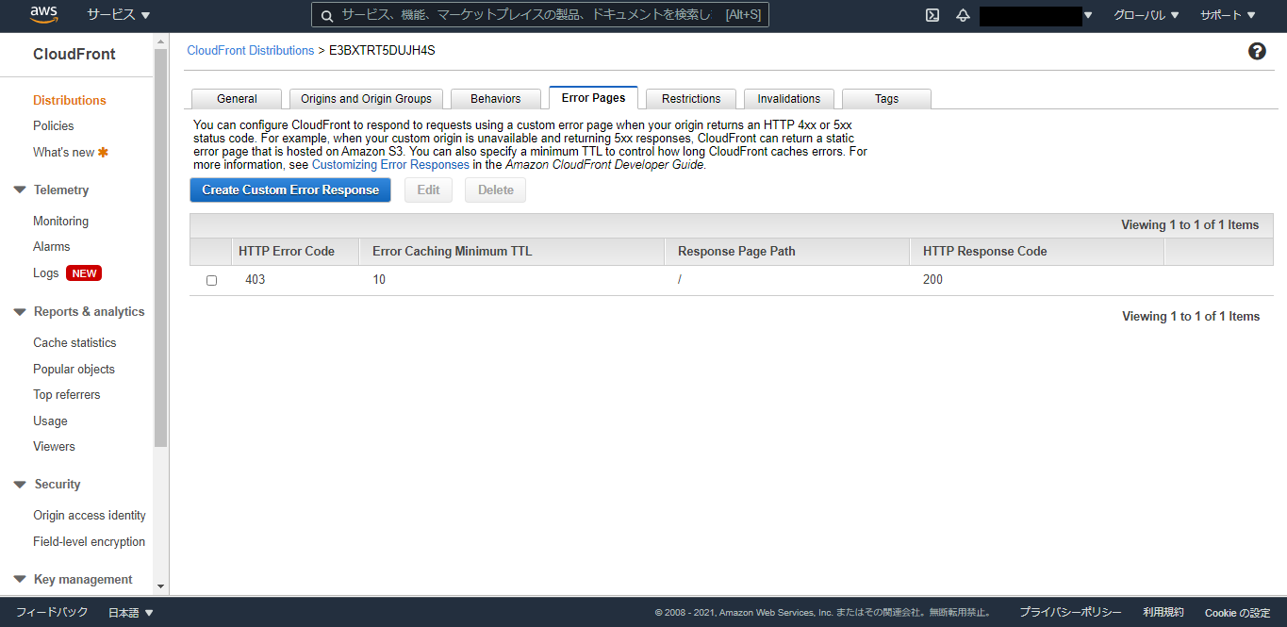Viewport: 1287px width, 627px height.
Task: Open the グローバル region dropdown
Action: tap(1146, 15)
